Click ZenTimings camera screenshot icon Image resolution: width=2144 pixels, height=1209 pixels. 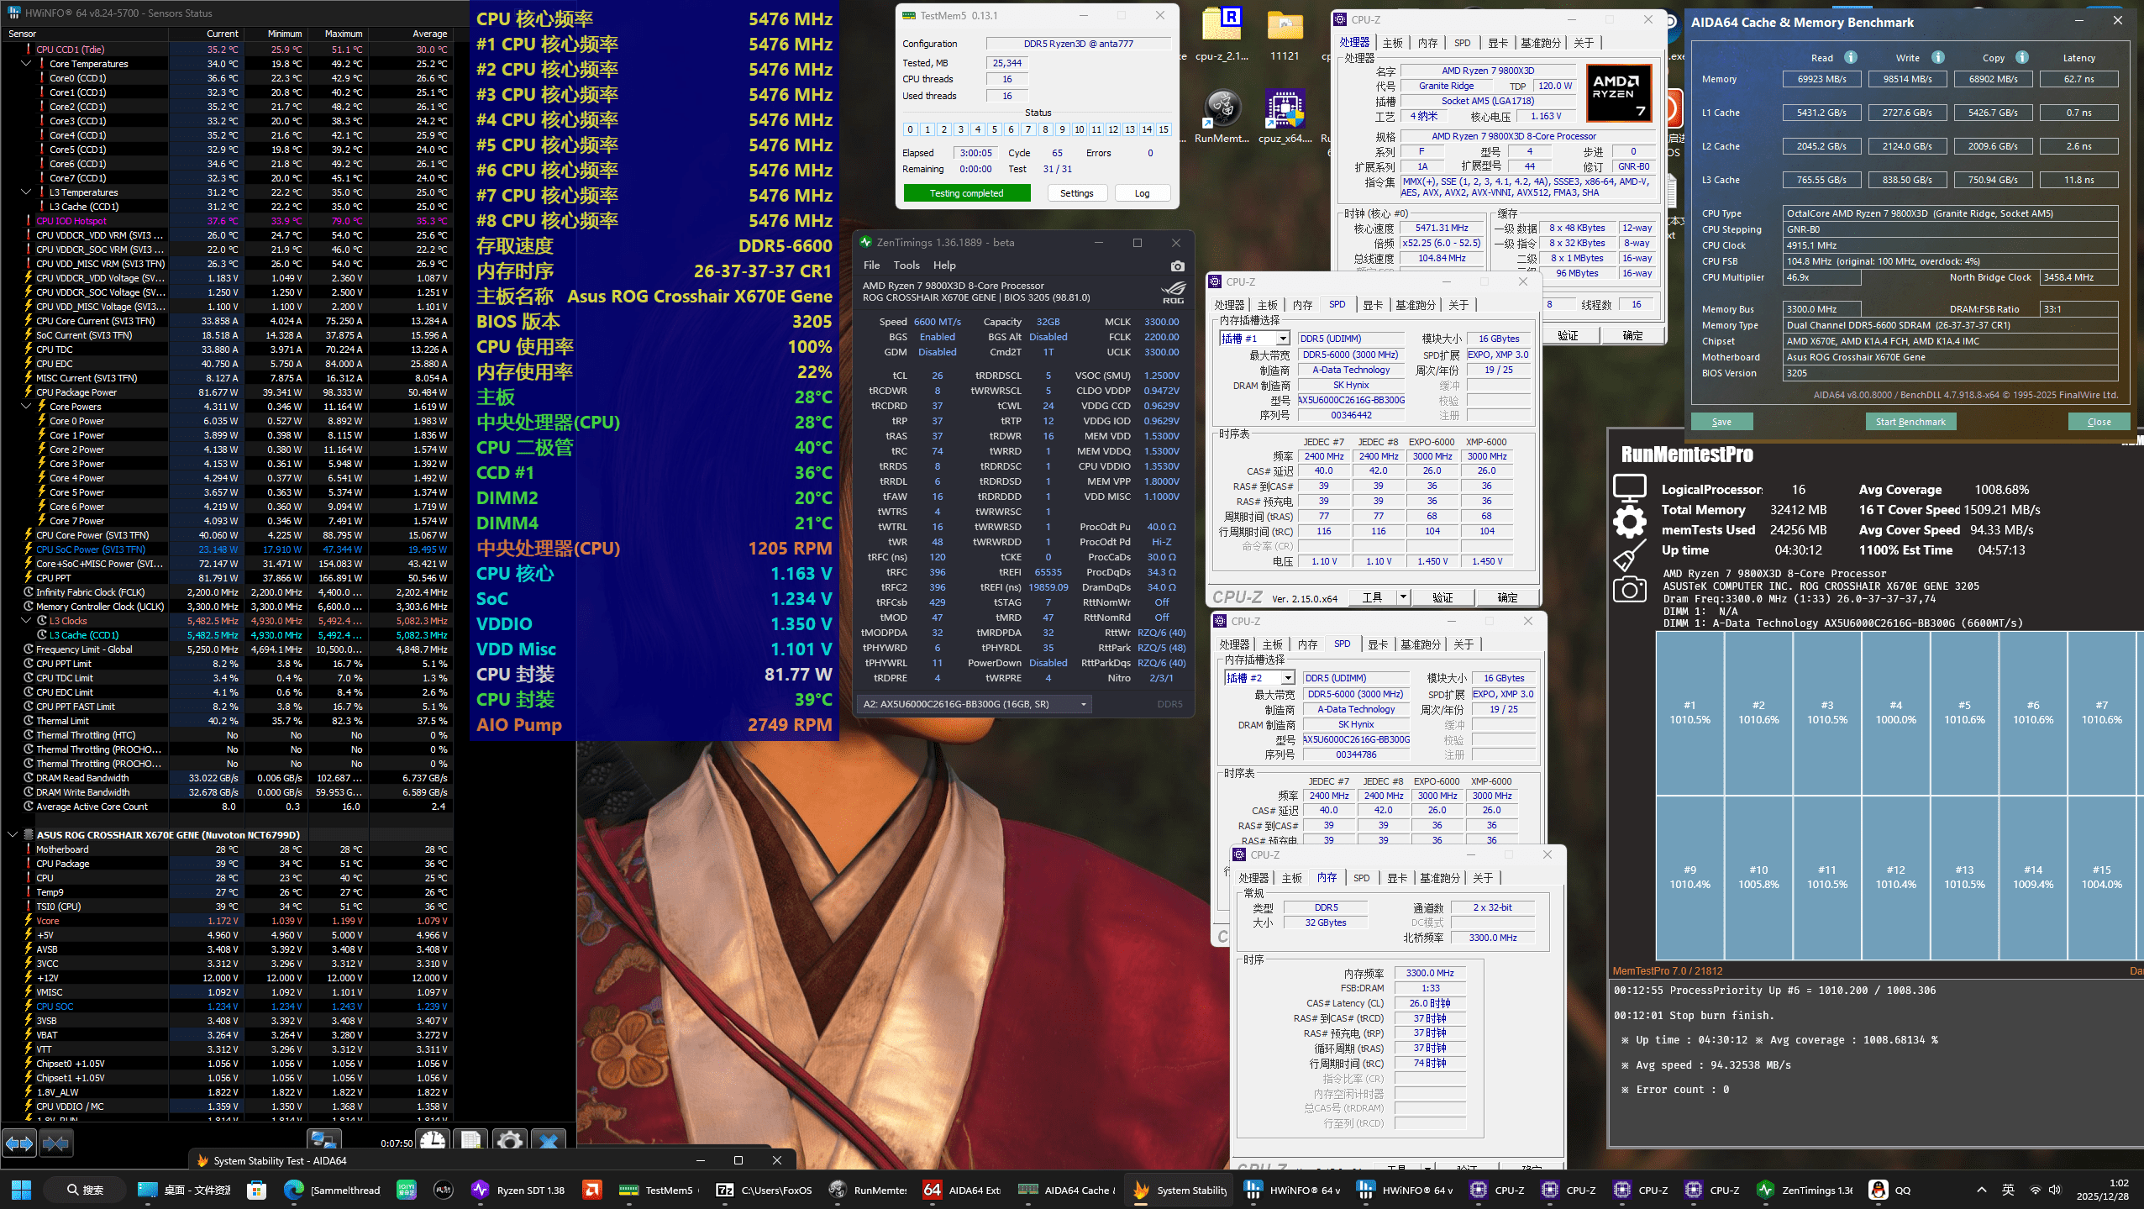point(1177,265)
